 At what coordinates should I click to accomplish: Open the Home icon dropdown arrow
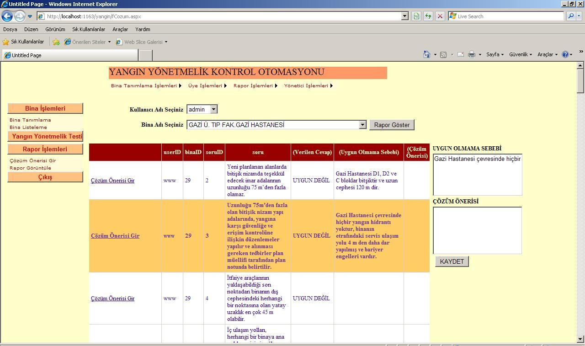click(x=435, y=55)
